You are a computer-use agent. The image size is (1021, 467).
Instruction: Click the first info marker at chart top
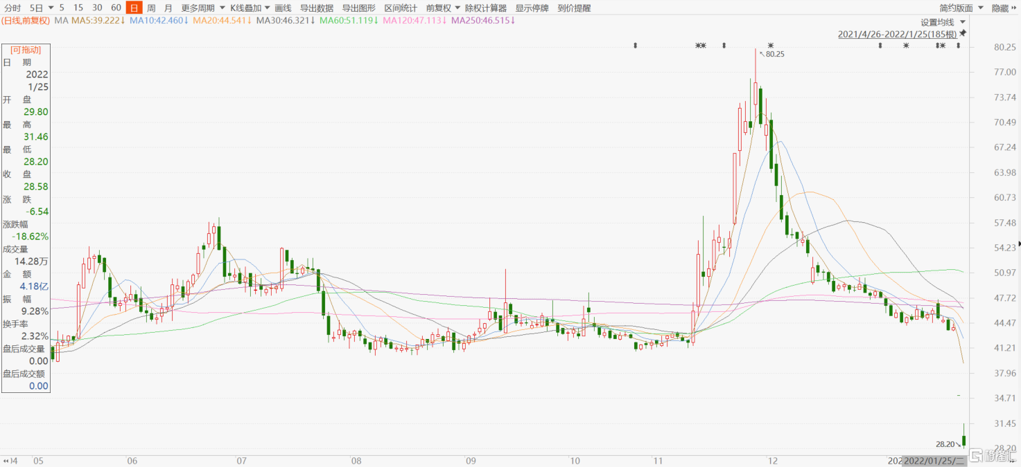coord(635,46)
